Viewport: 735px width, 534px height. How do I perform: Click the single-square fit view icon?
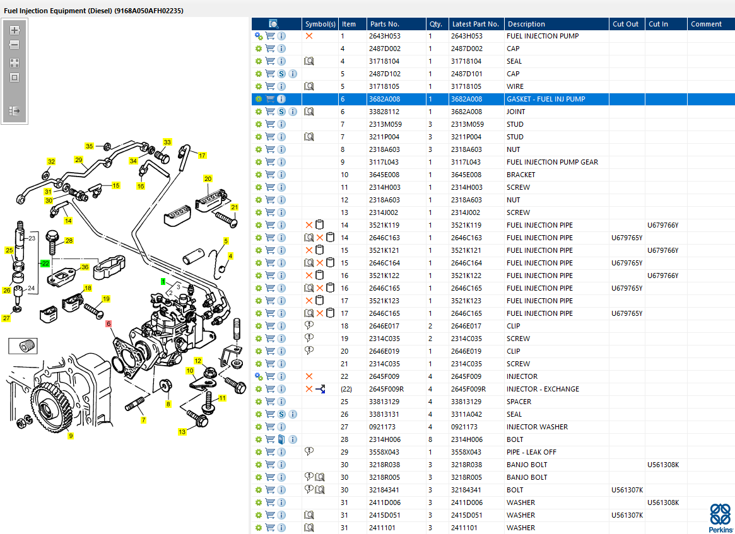(x=15, y=78)
